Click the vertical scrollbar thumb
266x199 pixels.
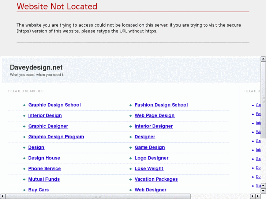click(263, 100)
